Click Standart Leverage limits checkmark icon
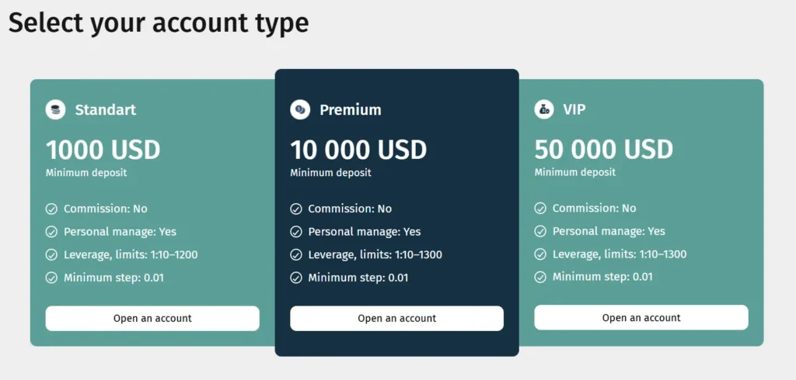Screen dimensions: 796x380 52,254
